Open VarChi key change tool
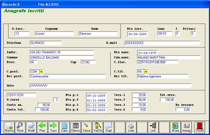 (x=98, y=127)
